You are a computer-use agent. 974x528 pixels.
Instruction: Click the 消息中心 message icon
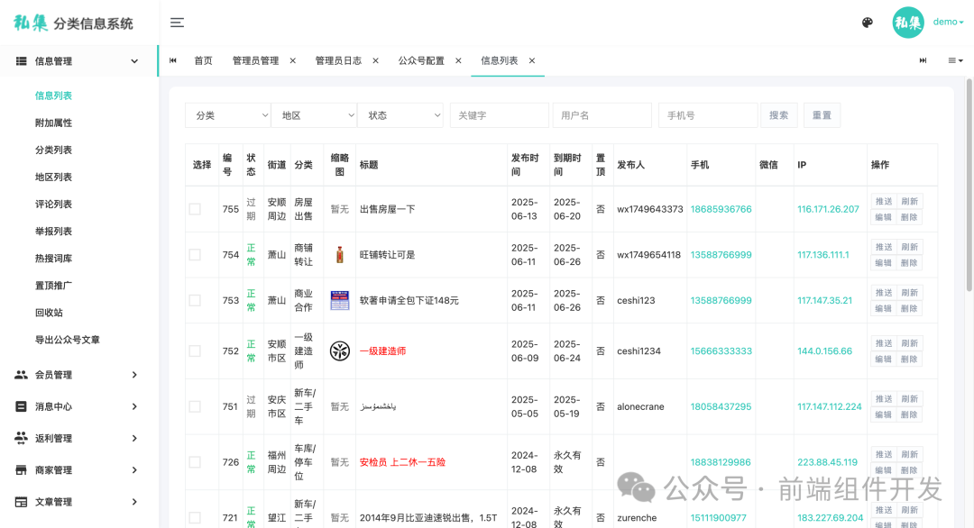(21, 406)
